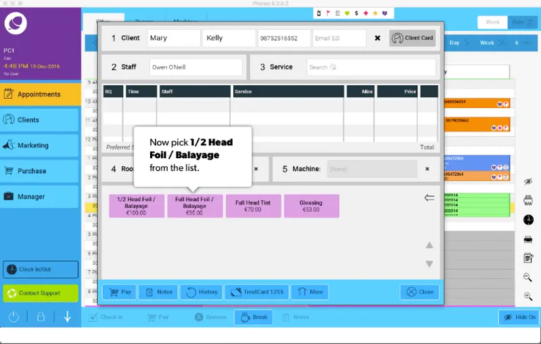Click the back arrow in the service list
Screen dimensions: 541x344
click(x=429, y=197)
